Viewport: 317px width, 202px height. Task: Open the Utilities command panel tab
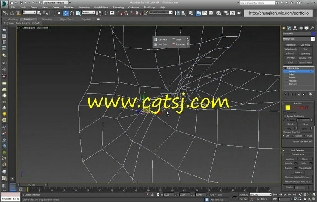(x=313, y=28)
